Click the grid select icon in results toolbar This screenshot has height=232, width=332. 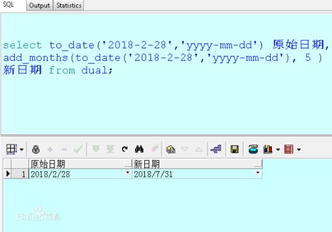(x=11, y=149)
